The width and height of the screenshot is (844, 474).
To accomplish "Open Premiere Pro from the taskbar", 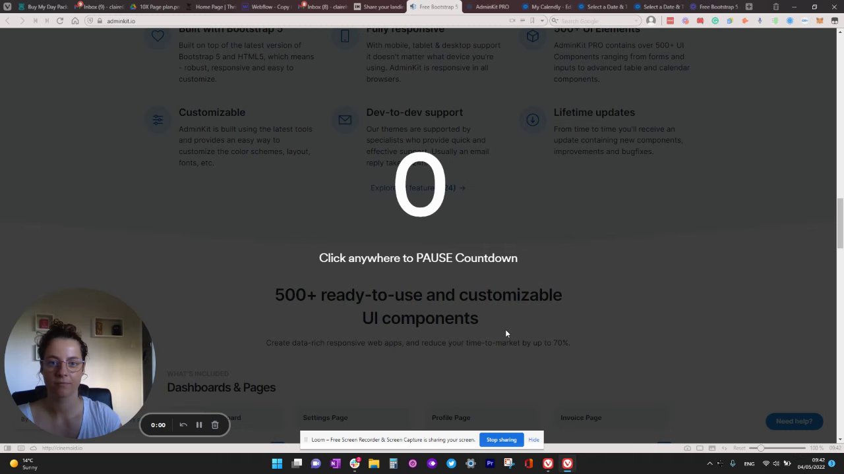I will [490, 463].
